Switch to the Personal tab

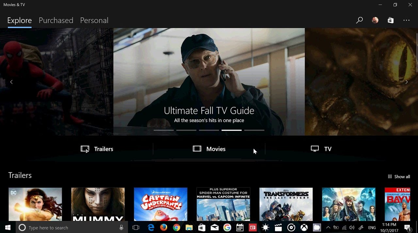pyautogui.click(x=94, y=21)
